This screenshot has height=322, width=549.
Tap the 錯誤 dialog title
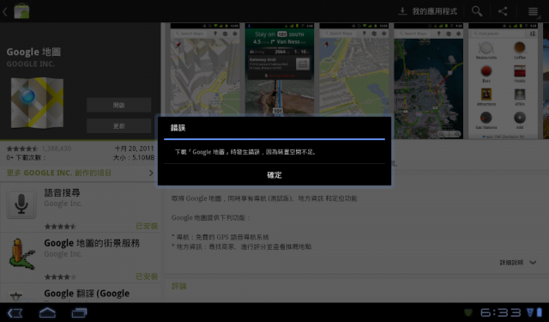pos(178,128)
